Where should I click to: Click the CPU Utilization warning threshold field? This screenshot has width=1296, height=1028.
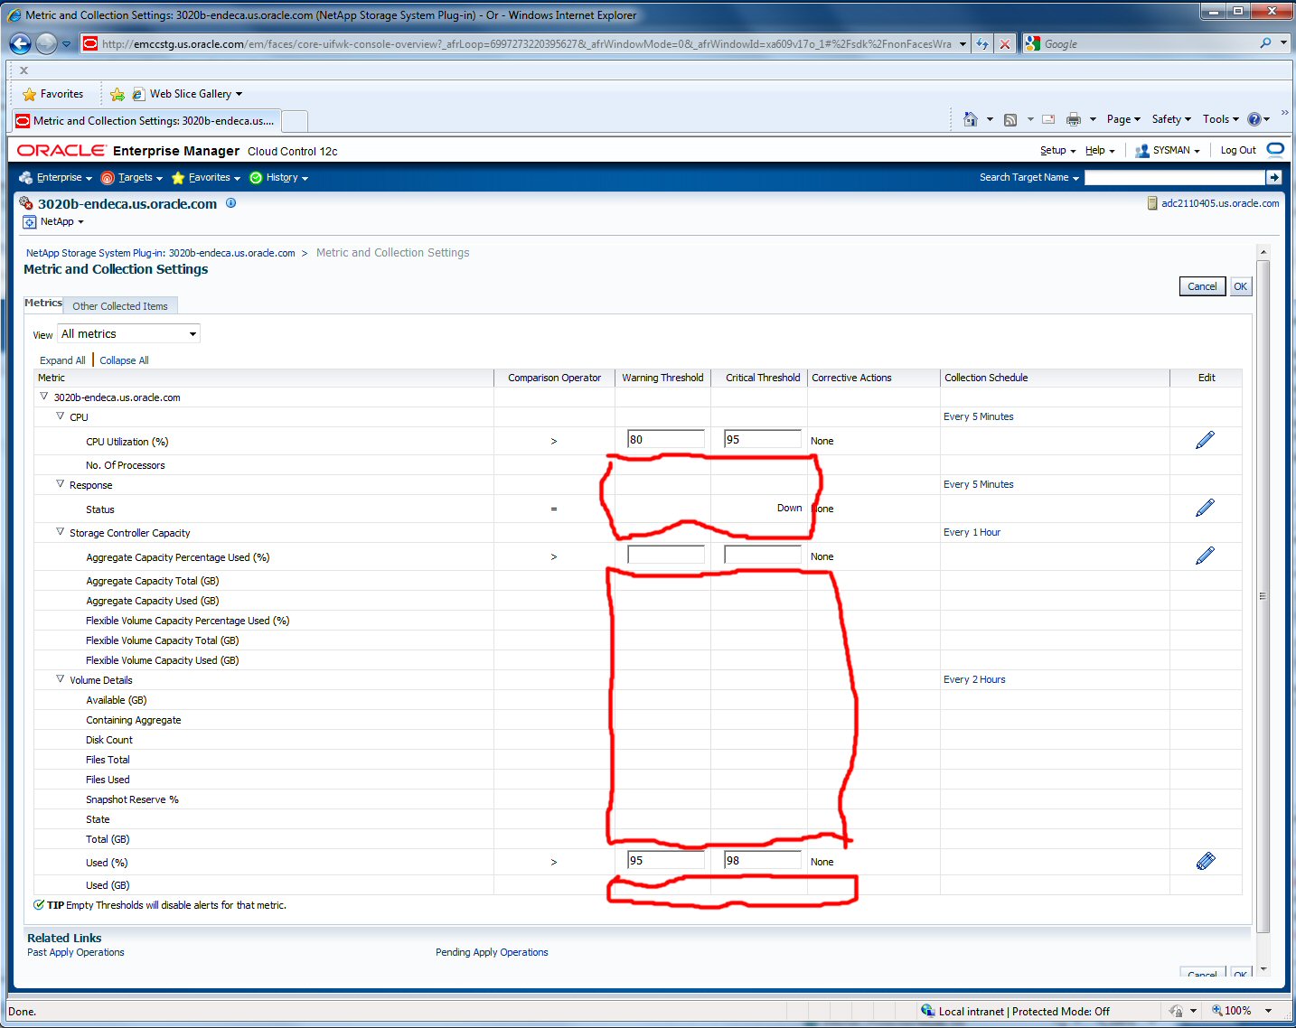(x=665, y=440)
